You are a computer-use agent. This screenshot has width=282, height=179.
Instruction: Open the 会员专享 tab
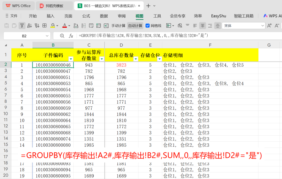tap(178, 16)
